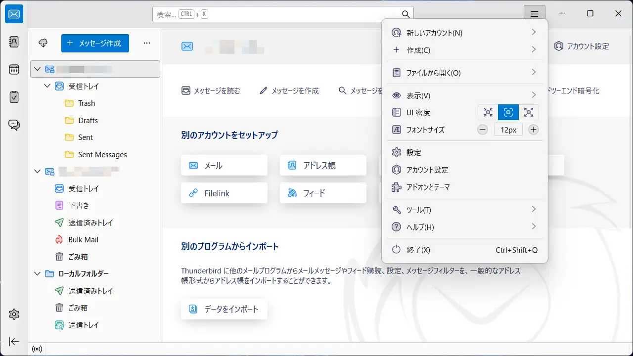This screenshot has height=356, width=633.
Task: Click the データをインポート button
Action: 224,310
